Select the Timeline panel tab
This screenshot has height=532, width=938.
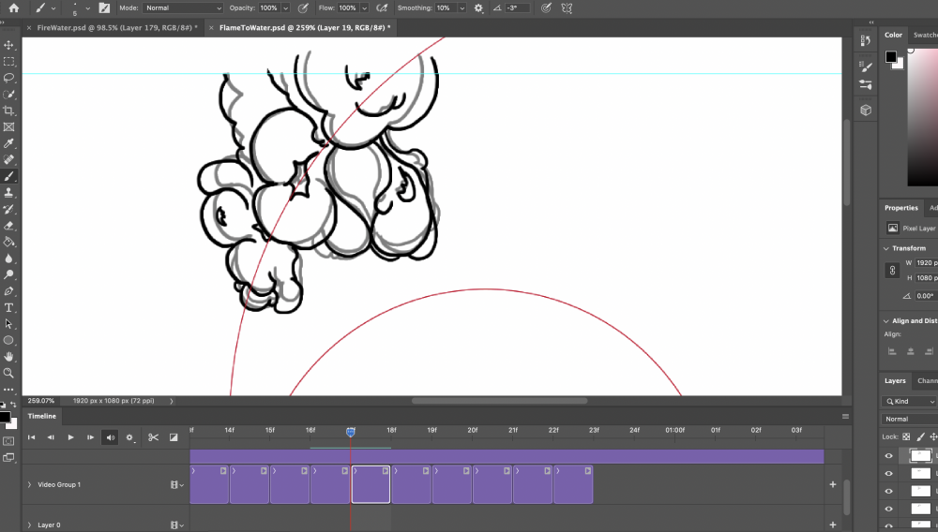click(x=42, y=416)
